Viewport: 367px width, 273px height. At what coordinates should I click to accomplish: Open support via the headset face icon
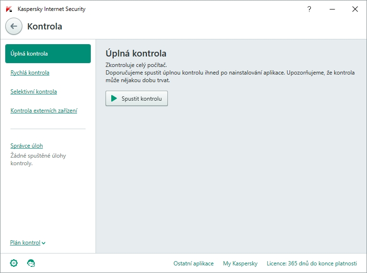click(x=31, y=263)
